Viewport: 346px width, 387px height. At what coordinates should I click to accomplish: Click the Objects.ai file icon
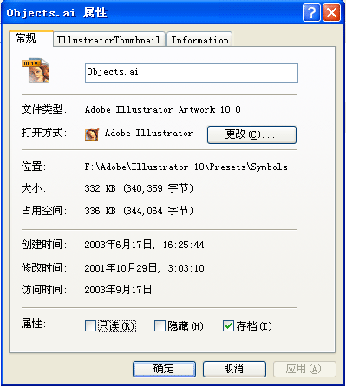click(36, 71)
